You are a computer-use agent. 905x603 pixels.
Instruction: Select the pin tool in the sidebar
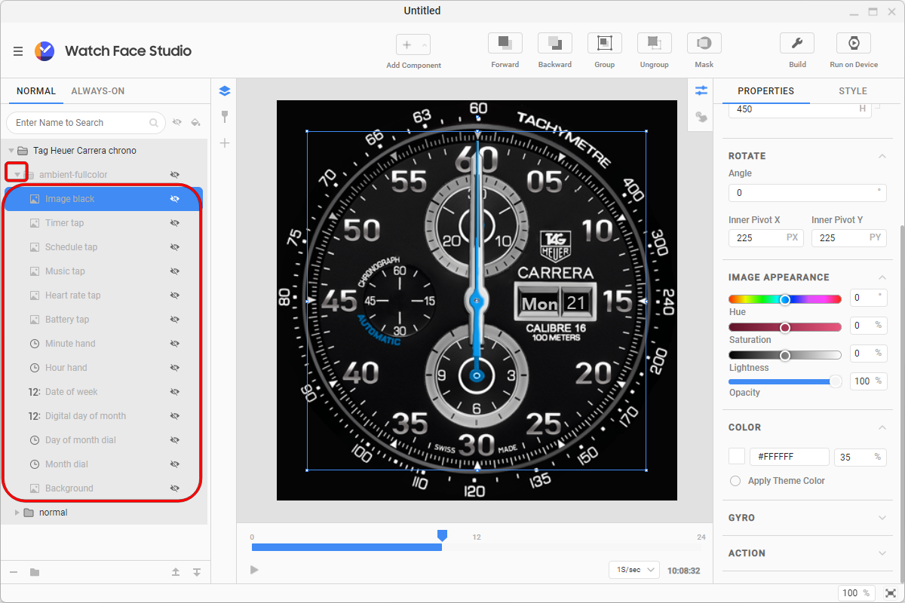[224, 117]
